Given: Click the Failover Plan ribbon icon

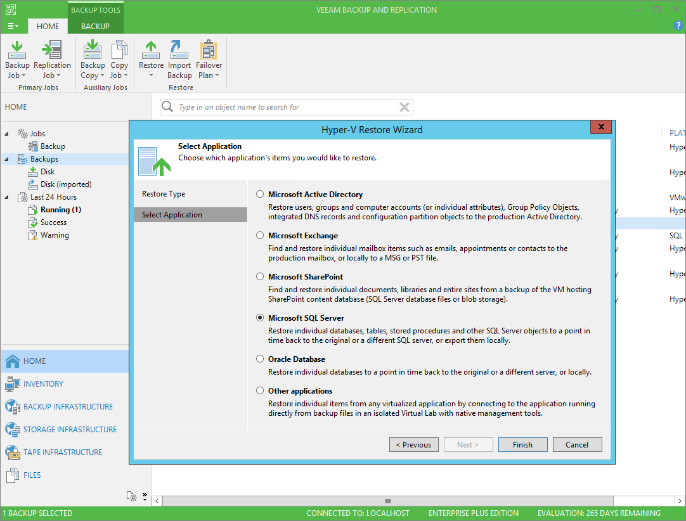Looking at the screenshot, I should [x=208, y=50].
